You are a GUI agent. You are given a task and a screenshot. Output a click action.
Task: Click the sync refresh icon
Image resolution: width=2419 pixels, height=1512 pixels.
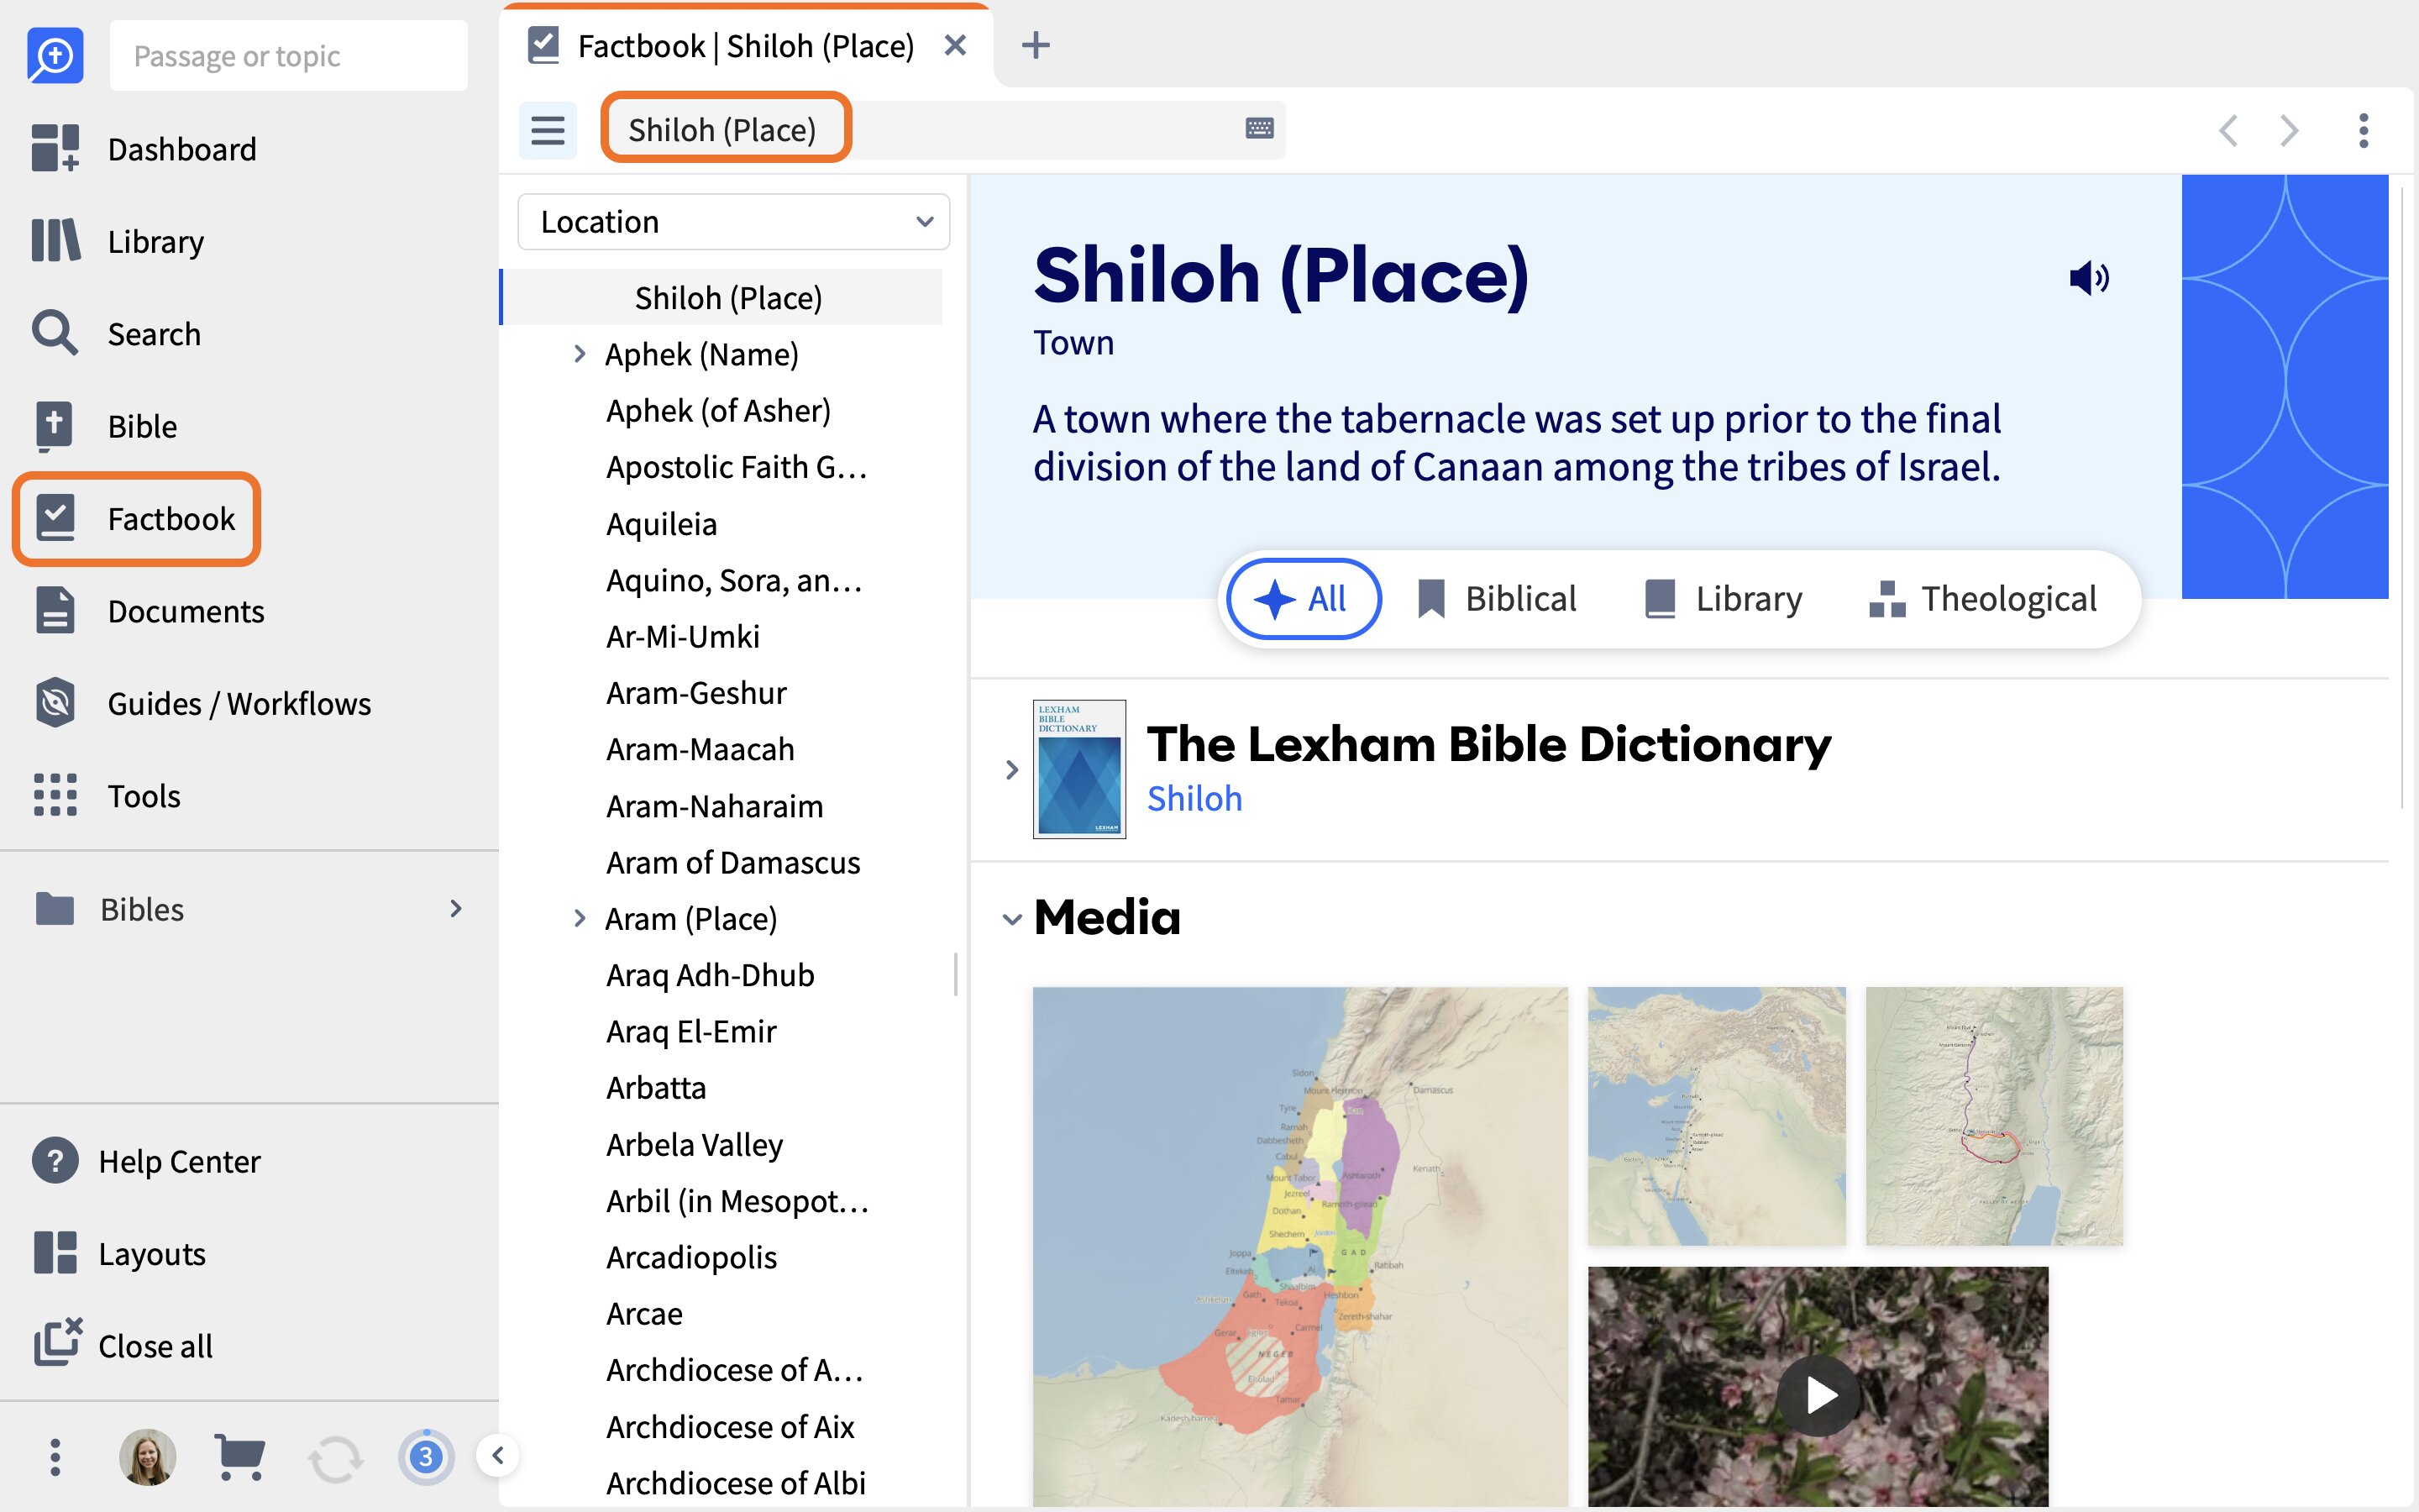tap(335, 1459)
